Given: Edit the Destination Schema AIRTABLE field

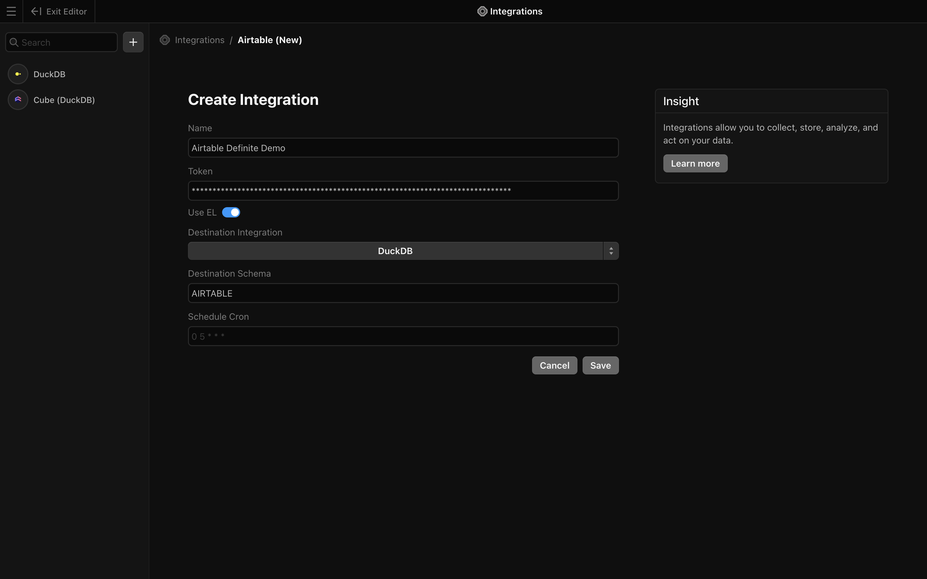Looking at the screenshot, I should [x=403, y=293].
